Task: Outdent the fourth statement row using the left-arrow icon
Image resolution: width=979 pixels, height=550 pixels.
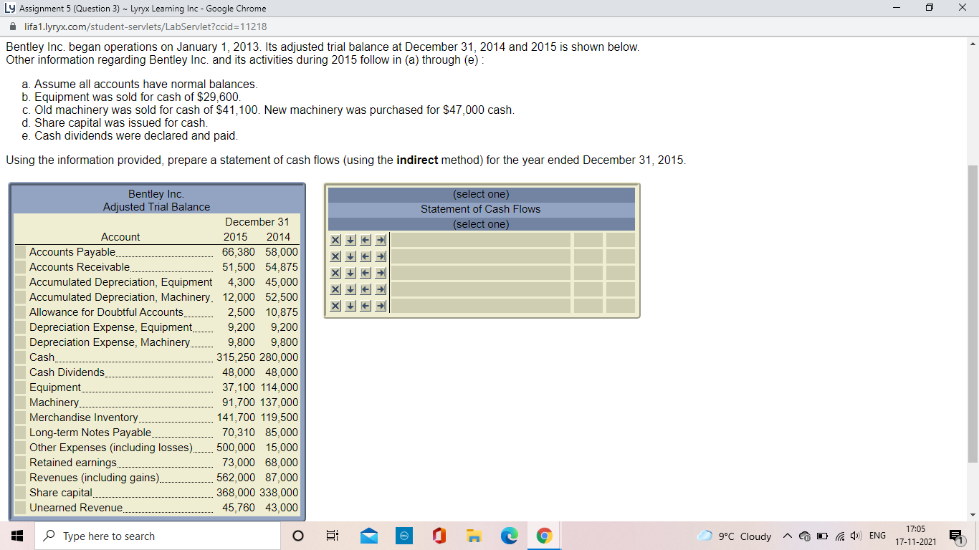Action: click(x=365, y=289)
